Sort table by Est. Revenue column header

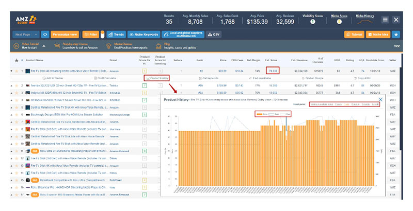coord(299,60)
